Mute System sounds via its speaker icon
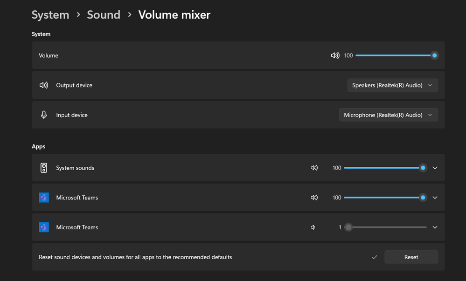This screenshot has width=466, height=281. [314, 168]
